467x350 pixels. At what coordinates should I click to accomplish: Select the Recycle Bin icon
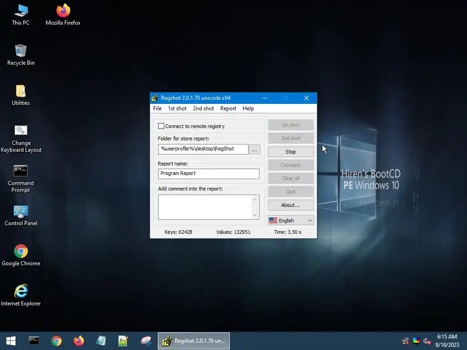click(x=21, y=55)
